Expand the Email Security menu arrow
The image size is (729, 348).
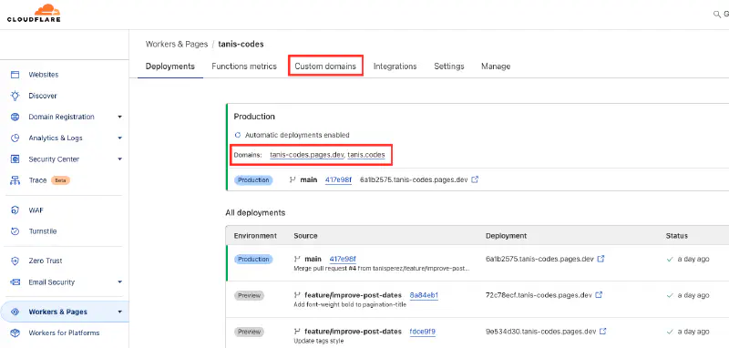[120, 282]
